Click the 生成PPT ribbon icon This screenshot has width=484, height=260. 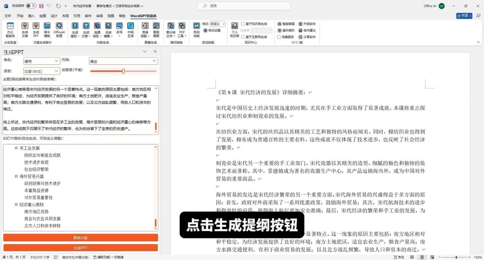click(36, 30)
